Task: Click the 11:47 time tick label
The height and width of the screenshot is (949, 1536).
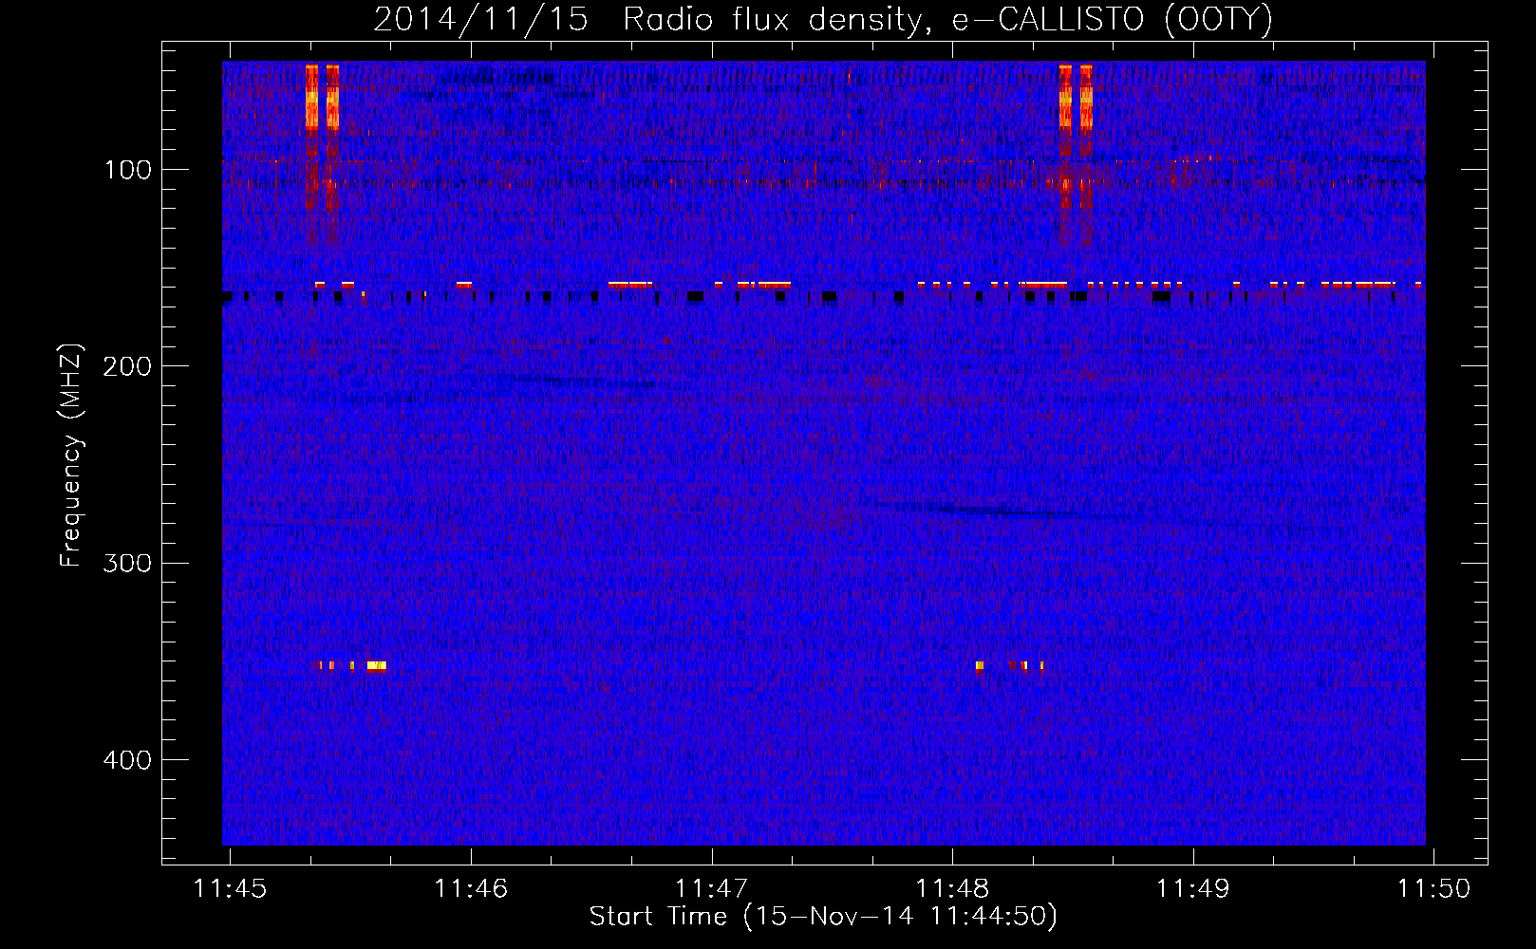Action: point(711,888)
